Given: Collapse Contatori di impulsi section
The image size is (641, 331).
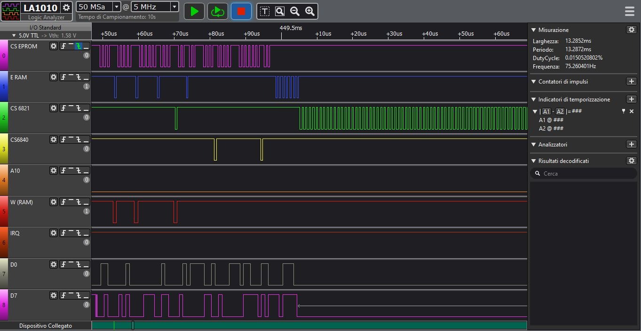Looking at the screenshot, I should [x=534, y=81].
